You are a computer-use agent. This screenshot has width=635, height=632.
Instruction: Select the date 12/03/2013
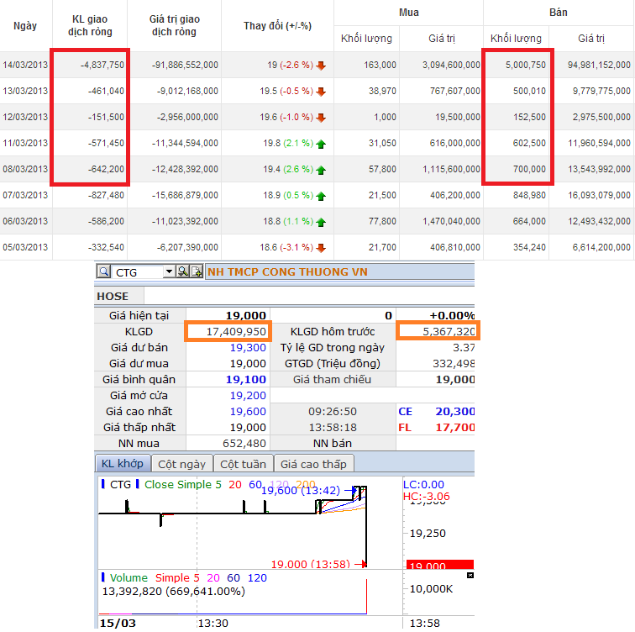tap(25, 117)
